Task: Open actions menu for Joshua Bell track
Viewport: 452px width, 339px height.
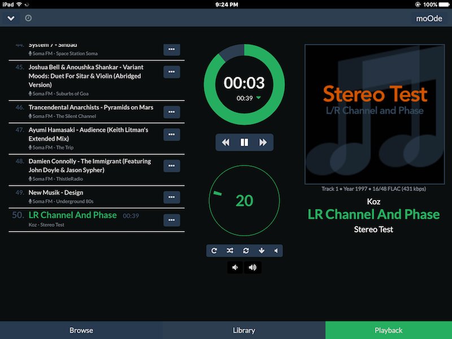Action: pos(172,72)
